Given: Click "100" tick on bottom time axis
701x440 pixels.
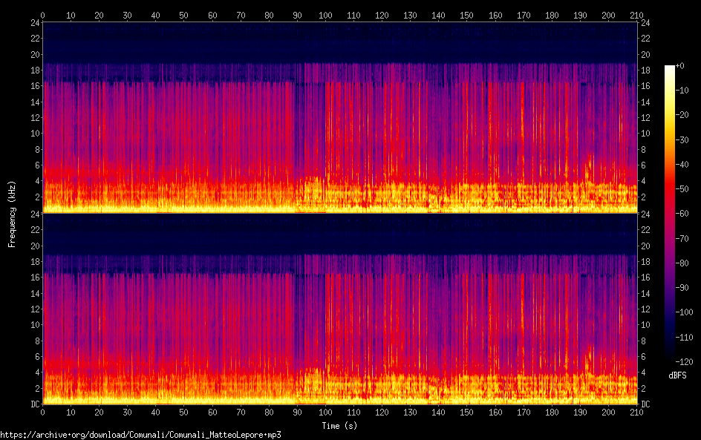Looking at the screenshot, I should pos(325,413).
